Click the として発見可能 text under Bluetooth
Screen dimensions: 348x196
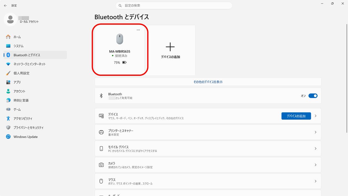[124, 98]
